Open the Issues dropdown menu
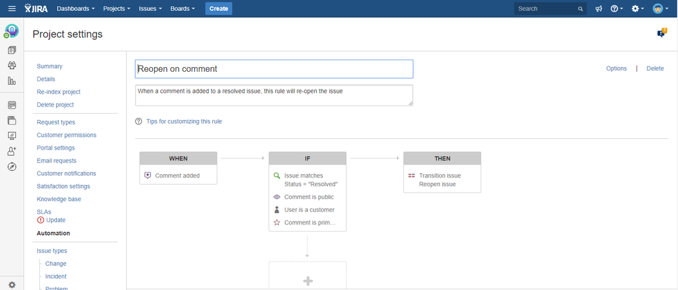 tap(151, 9)
